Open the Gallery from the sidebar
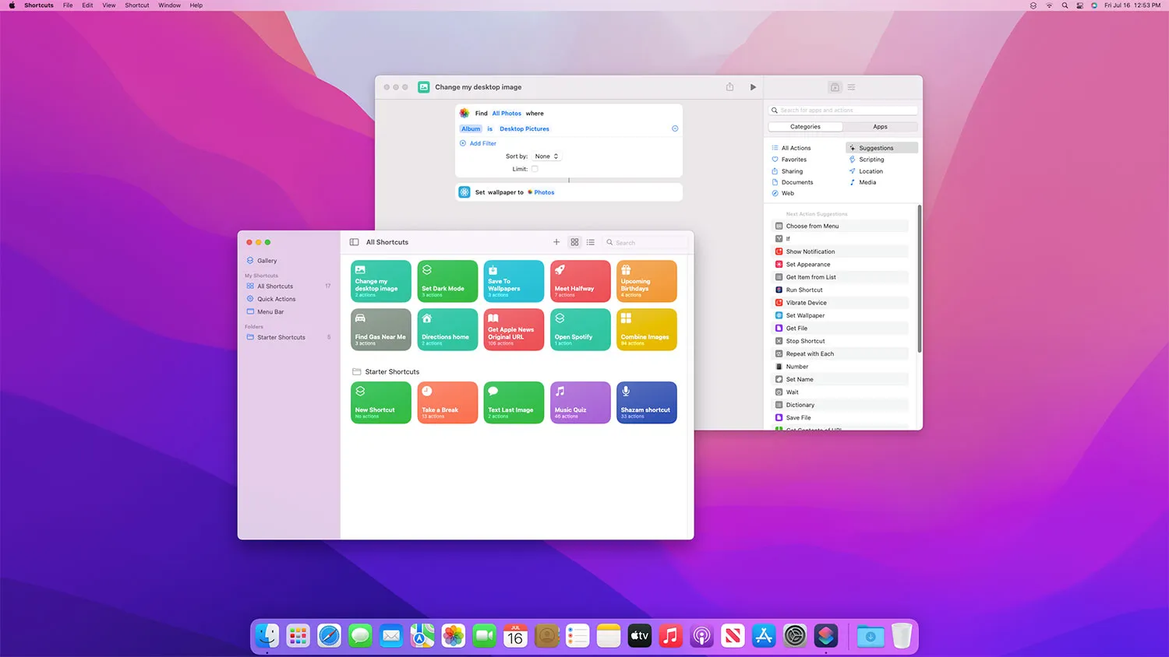This screenshot has width=1169, height=657. click(x=267, y=260)
